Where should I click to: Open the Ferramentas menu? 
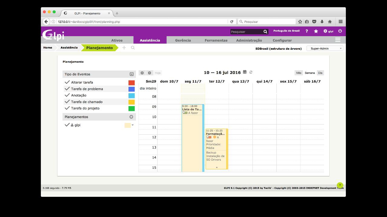tap(216, 40)
